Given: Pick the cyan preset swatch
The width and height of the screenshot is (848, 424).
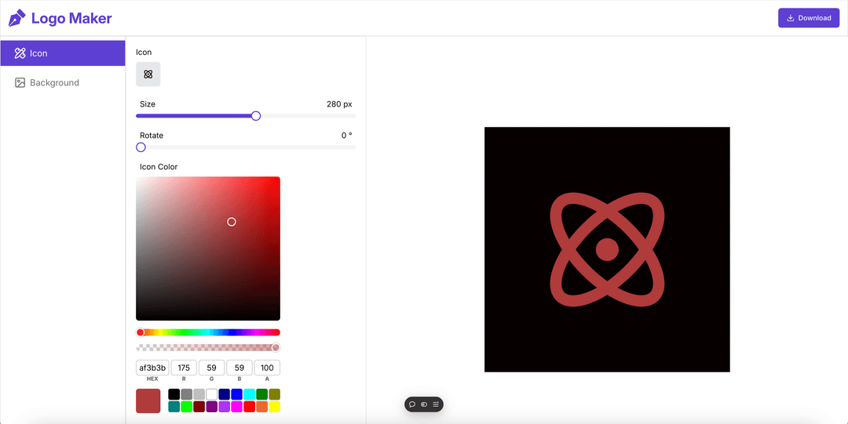Looking at the screenshot, I should pyautogui.click(x=250, y=394).
